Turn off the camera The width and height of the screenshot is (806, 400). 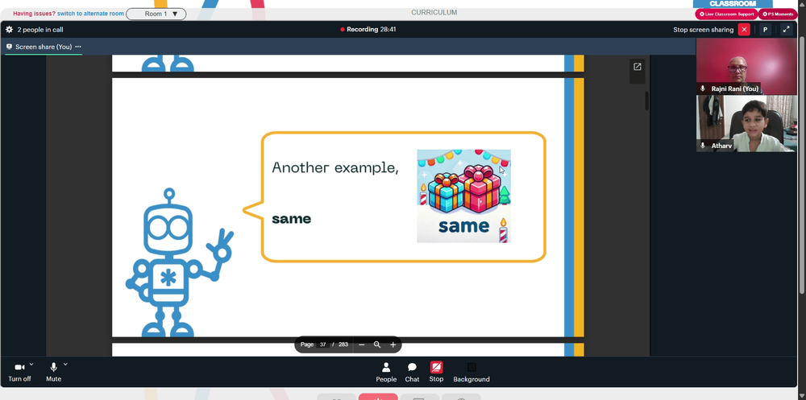[19, 373]
